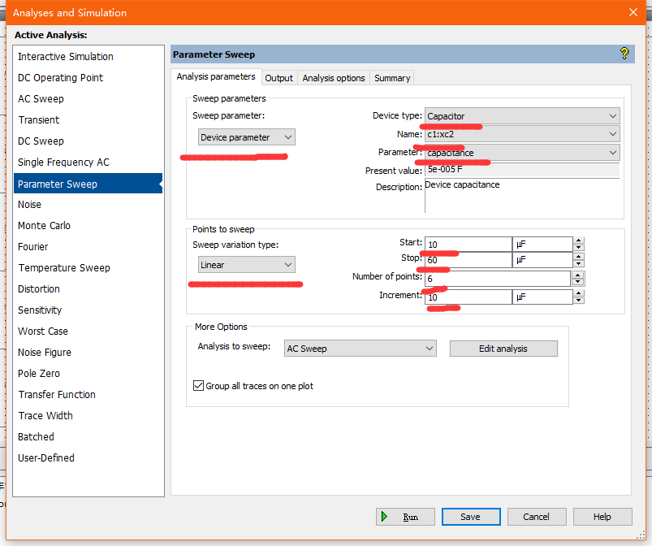Open the Name dropdown showing c1:xc2
The width and height of the screenshot is (652, 546).
tap(522, 134)
